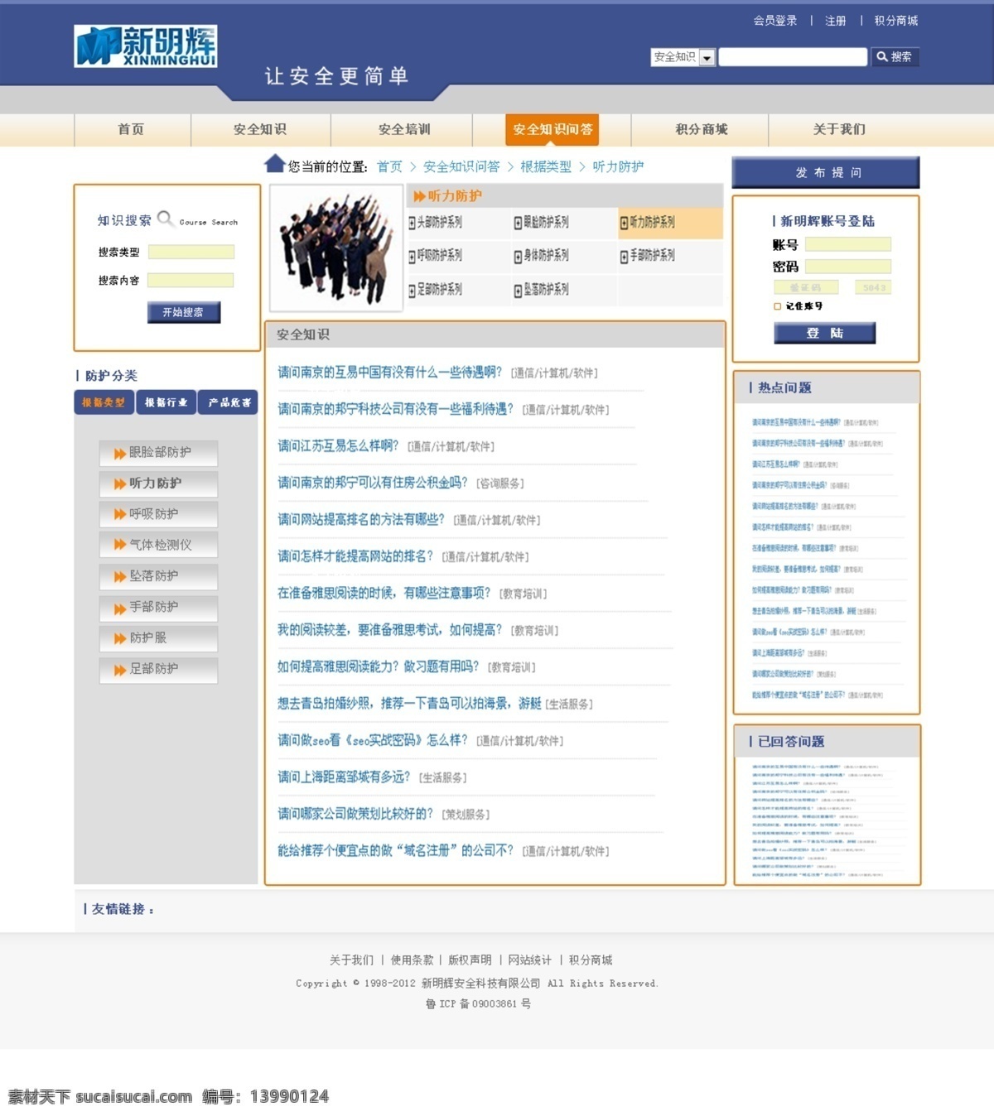Expand the 呼吸防护系列 plus icon
Viewport: 994px width, 1116px height.
[x=412, y=257]
